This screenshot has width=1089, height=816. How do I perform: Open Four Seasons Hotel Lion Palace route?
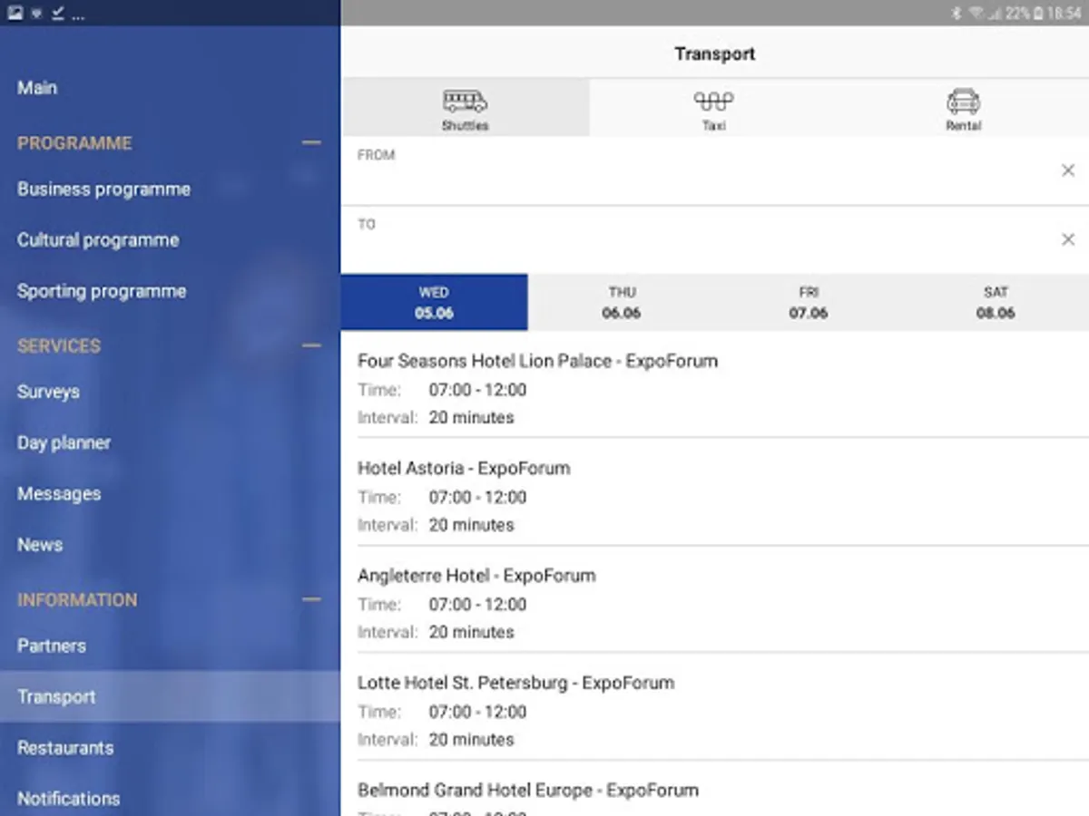[715, 384]
